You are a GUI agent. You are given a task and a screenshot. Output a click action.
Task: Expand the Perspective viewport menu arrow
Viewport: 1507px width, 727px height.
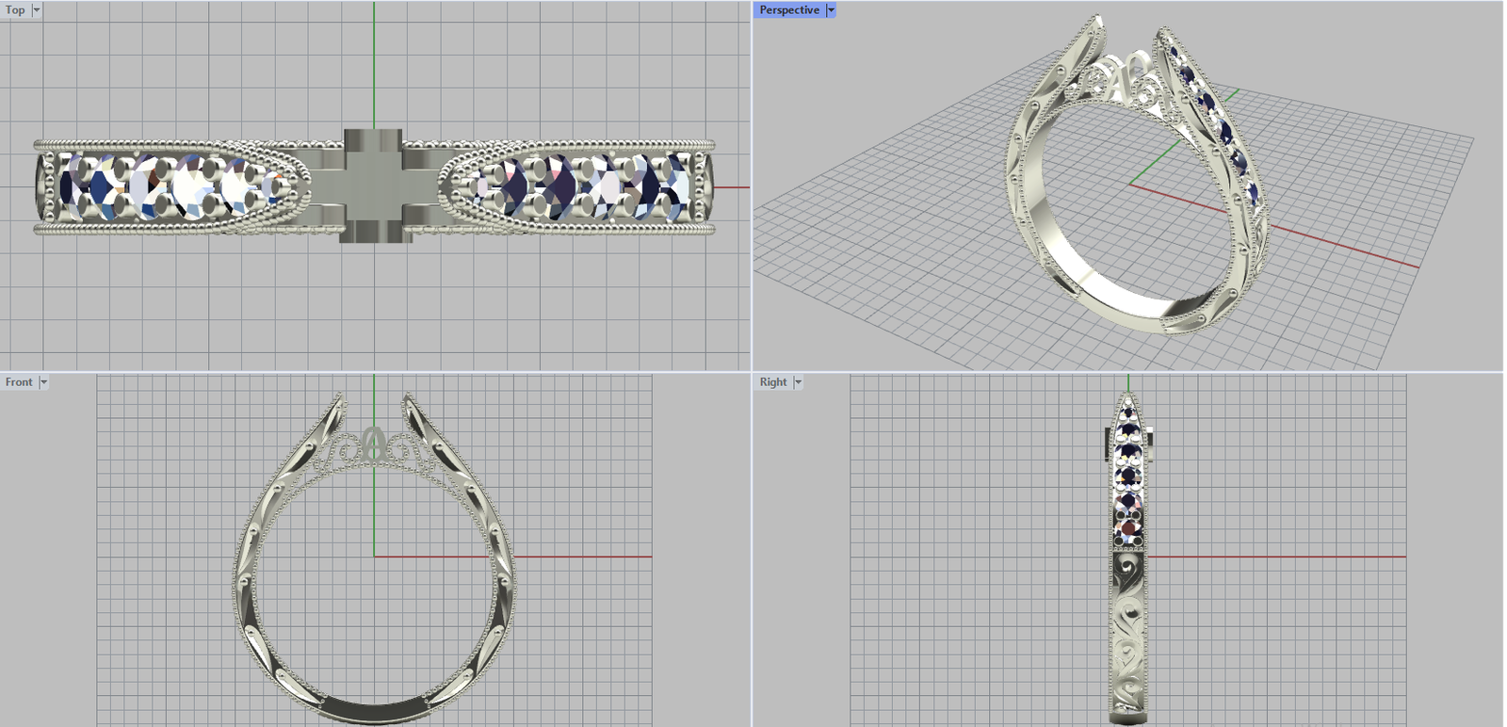coord(831,9)
